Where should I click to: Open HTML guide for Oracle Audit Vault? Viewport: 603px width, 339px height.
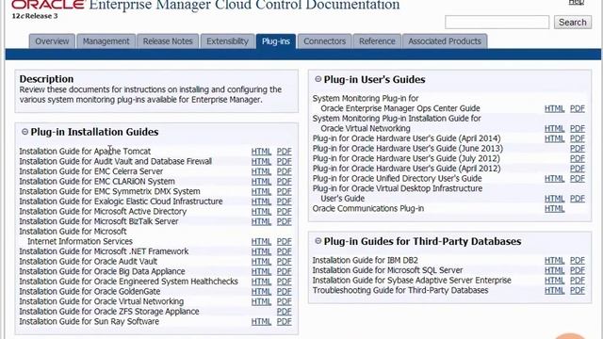pos(261,262)
